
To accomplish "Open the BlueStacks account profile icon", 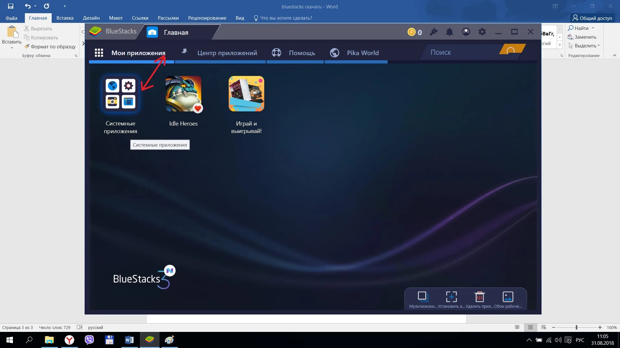I will tap(466, 32).
